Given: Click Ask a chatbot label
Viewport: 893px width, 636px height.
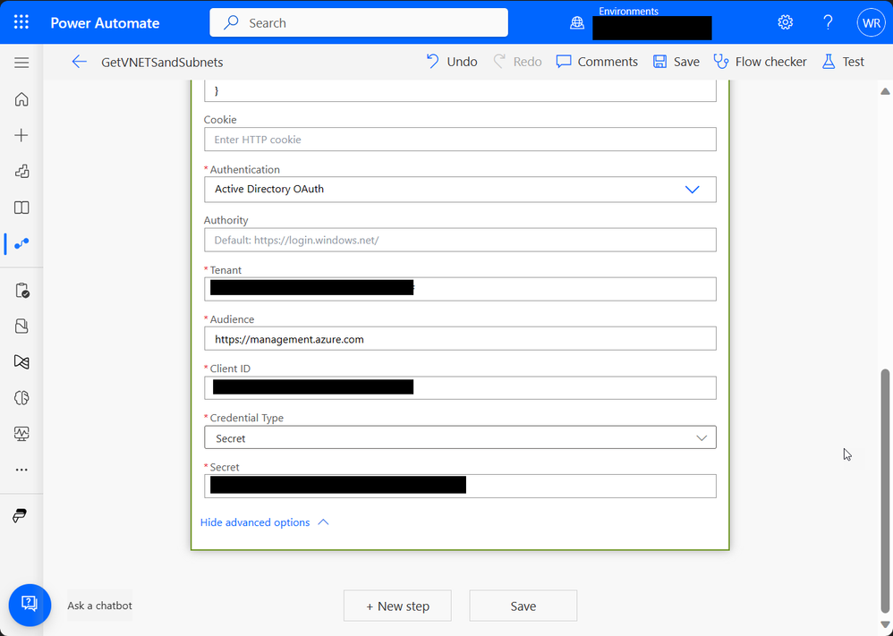Looking at the screenshot, I should (99, 606).
